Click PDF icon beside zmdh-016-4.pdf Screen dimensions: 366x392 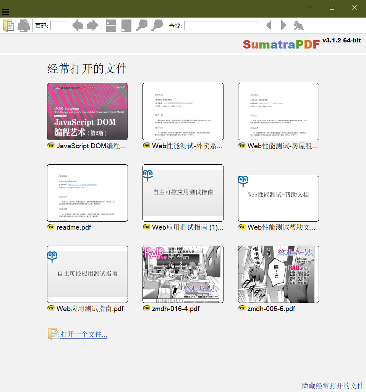click(x=146, y=308)
